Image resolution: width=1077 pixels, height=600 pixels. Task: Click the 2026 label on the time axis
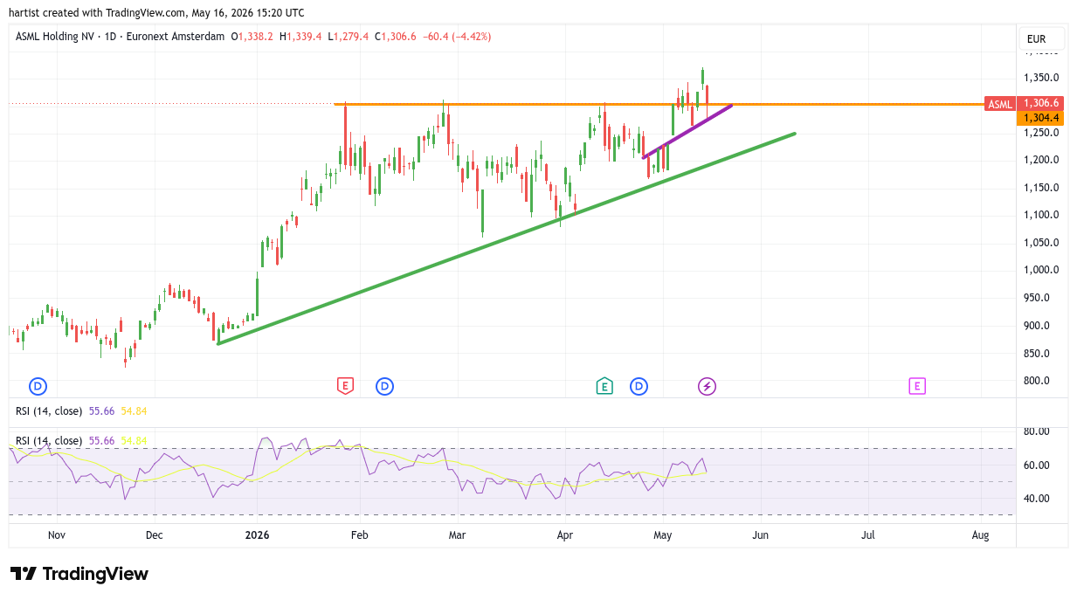tap(257, 535)
